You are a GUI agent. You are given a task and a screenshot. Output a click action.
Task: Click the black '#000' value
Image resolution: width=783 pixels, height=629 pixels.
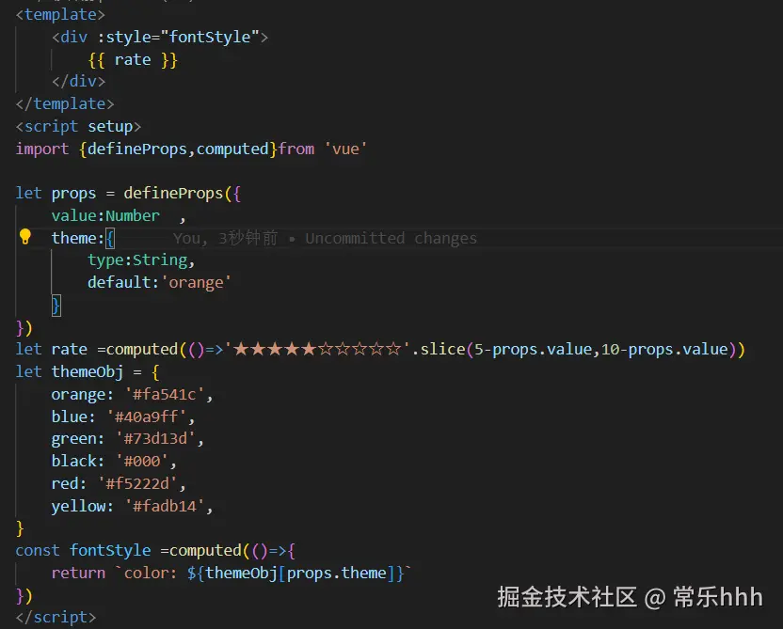142,462
